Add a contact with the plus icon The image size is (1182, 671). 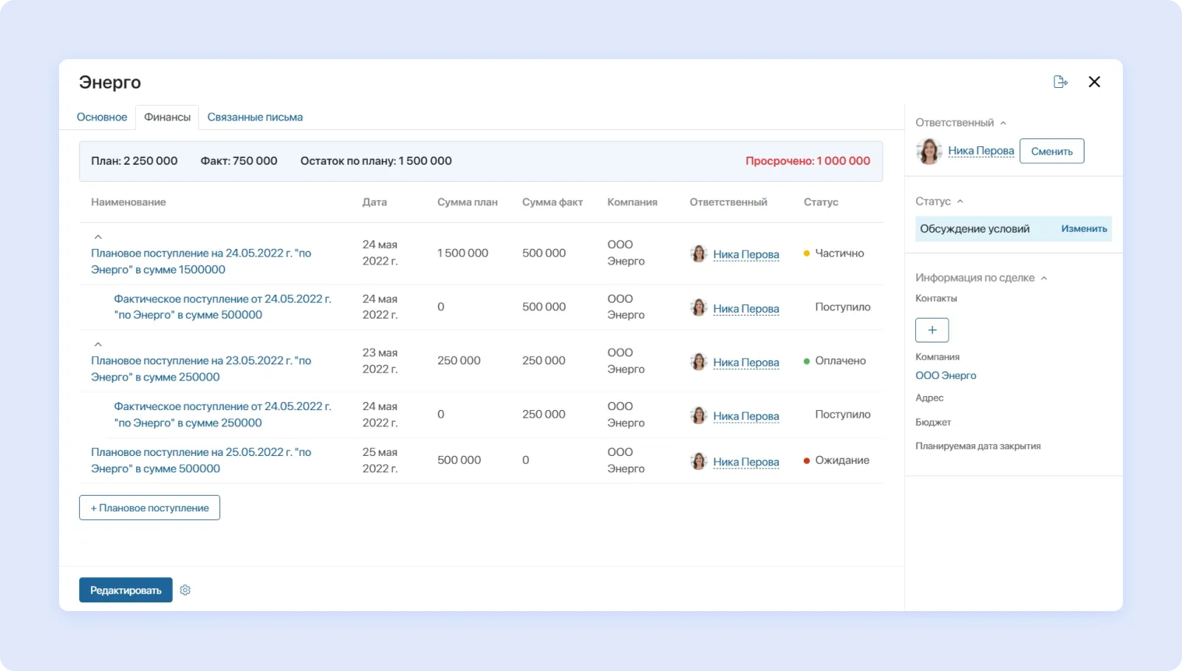tap(932, 330)
